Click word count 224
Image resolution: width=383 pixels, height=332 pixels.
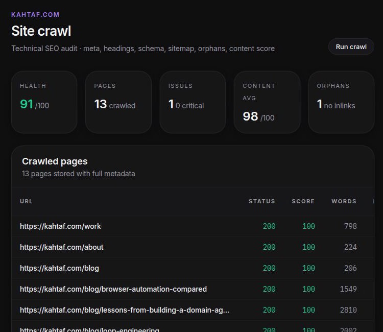click(350, 247)
